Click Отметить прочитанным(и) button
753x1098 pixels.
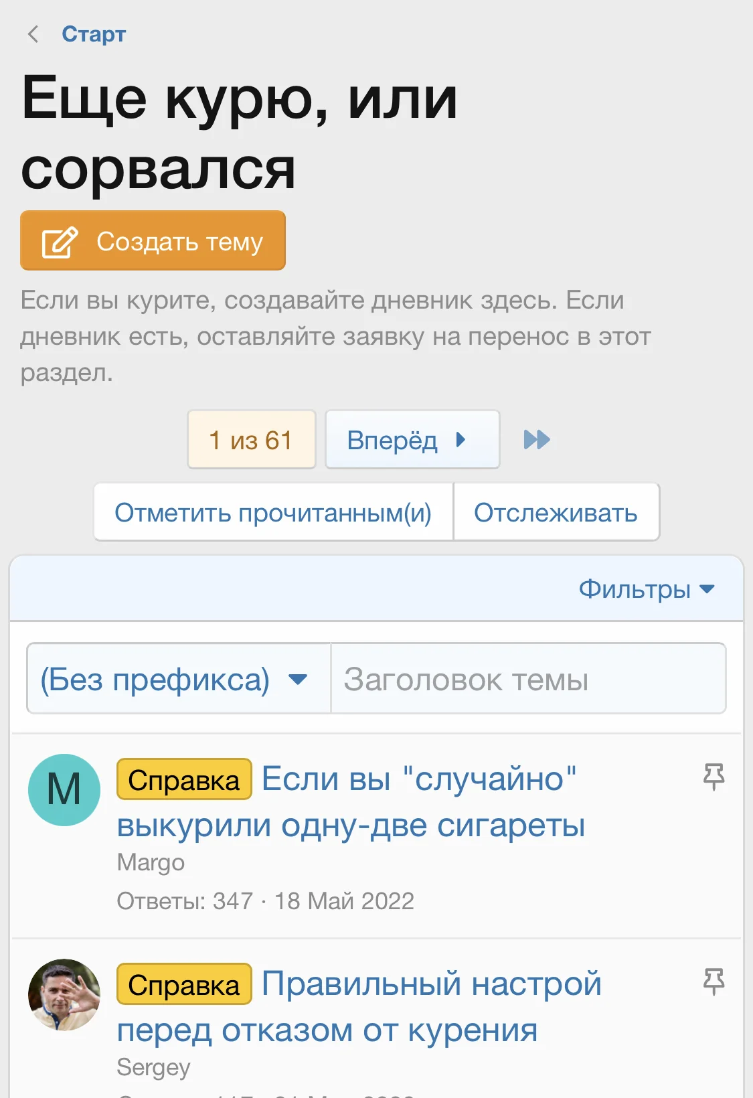[273, 513]
